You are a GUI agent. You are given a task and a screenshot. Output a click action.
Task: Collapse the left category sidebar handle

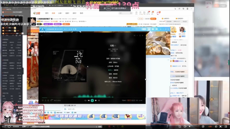coord(23,71)
